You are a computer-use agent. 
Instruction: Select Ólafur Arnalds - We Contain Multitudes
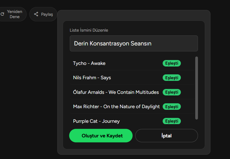pyautogui.click(x=132, y=92)
